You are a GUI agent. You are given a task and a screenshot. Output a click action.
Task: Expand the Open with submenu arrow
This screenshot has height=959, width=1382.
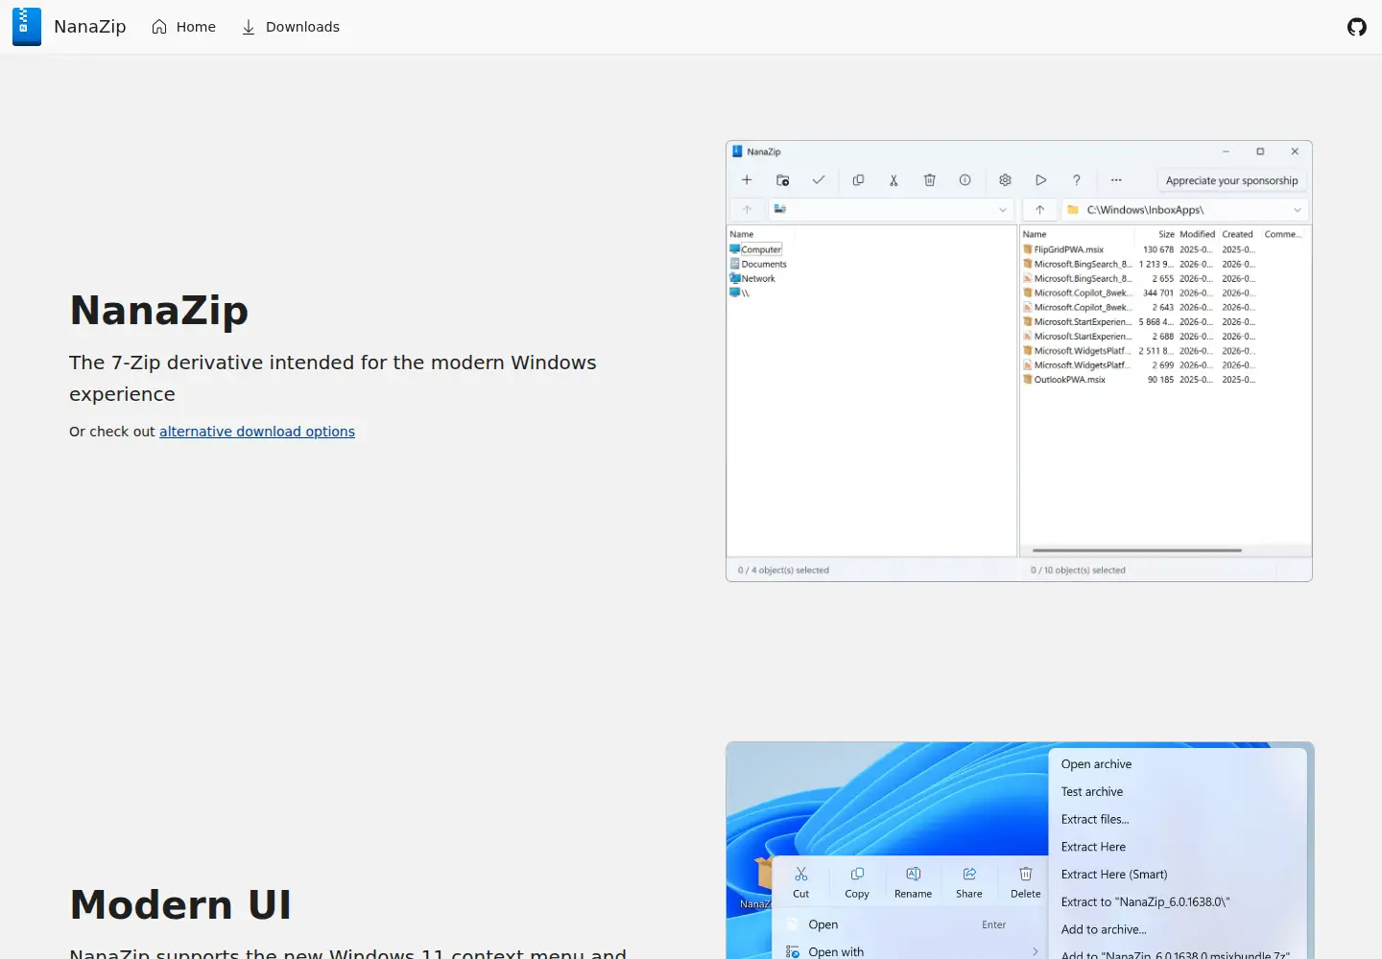pos(1036,951)
